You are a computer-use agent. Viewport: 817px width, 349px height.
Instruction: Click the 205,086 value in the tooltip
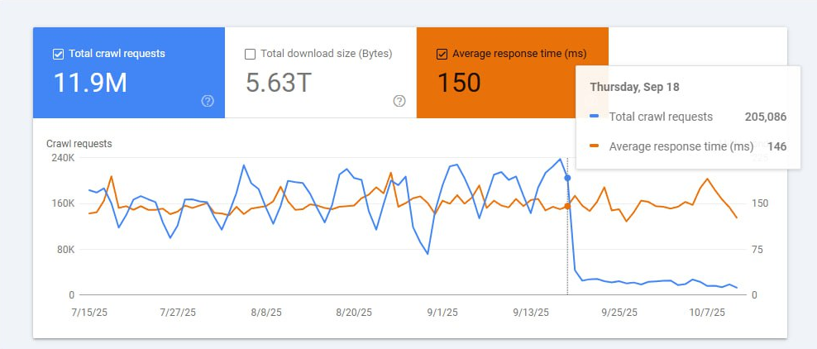click(765, 117)
